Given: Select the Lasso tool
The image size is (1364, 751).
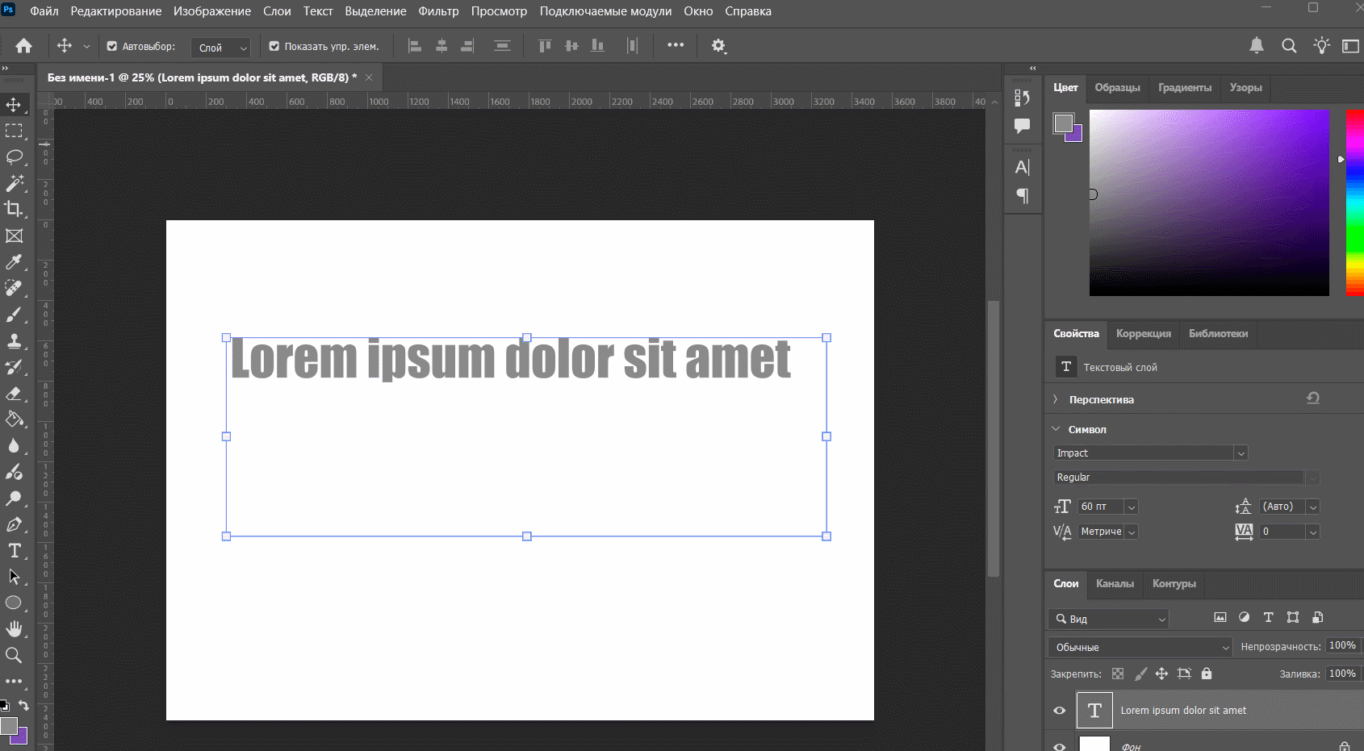Looking at the screenshot, I should pyautogui.click(x=14, y=156).
